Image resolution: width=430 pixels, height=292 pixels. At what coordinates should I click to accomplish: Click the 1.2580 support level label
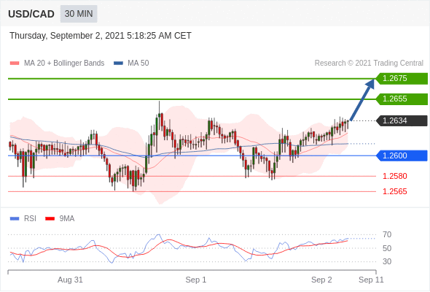[x=394, y=176]
